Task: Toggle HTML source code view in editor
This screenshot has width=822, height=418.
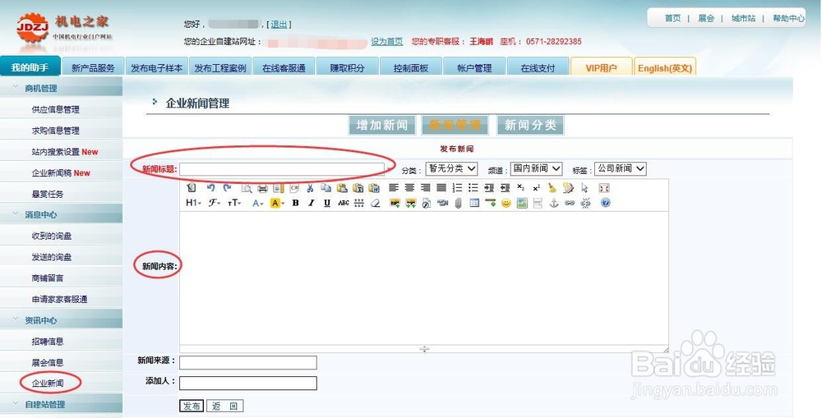Action: [x=192, y=187]
